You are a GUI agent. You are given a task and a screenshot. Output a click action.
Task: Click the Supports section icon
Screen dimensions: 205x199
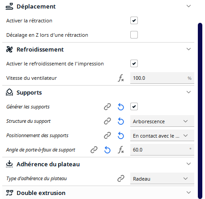9,92
